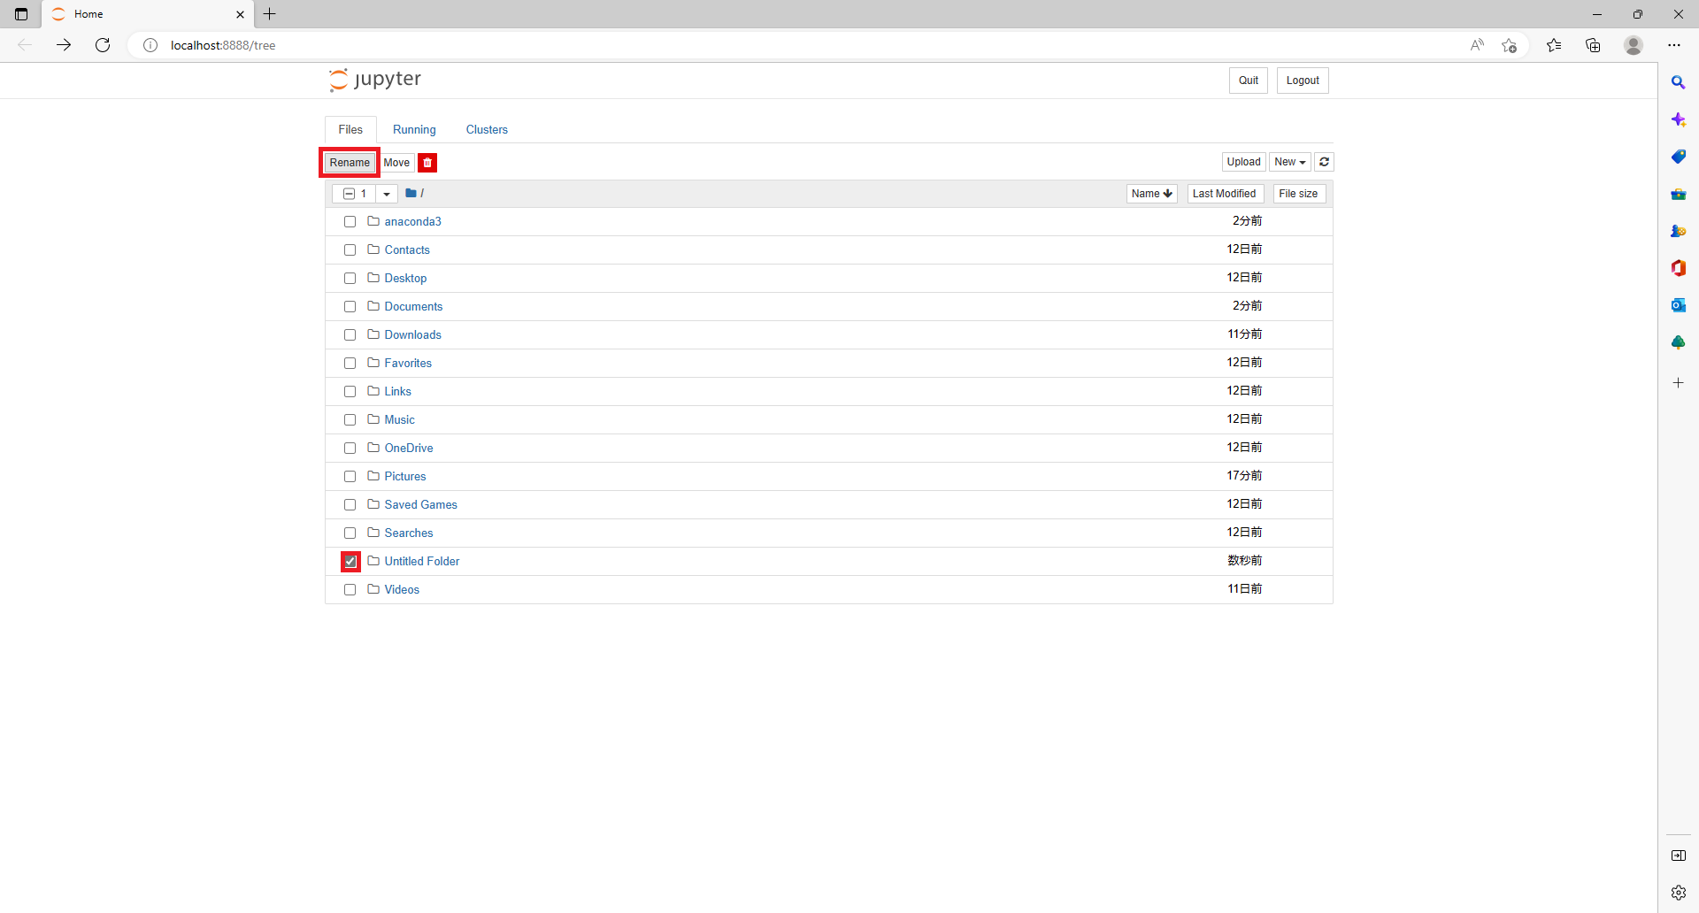Viewport: 1699px width, 913px height.
Task: Open the Favorites list icon
Action: [x=1554, y=45]
